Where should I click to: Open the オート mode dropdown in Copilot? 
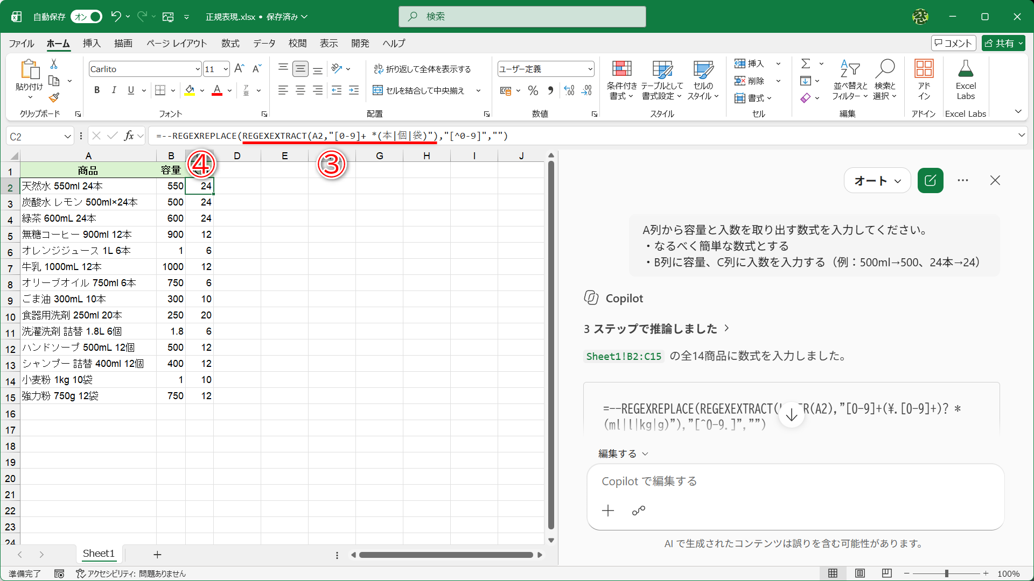tap(877, 181)
